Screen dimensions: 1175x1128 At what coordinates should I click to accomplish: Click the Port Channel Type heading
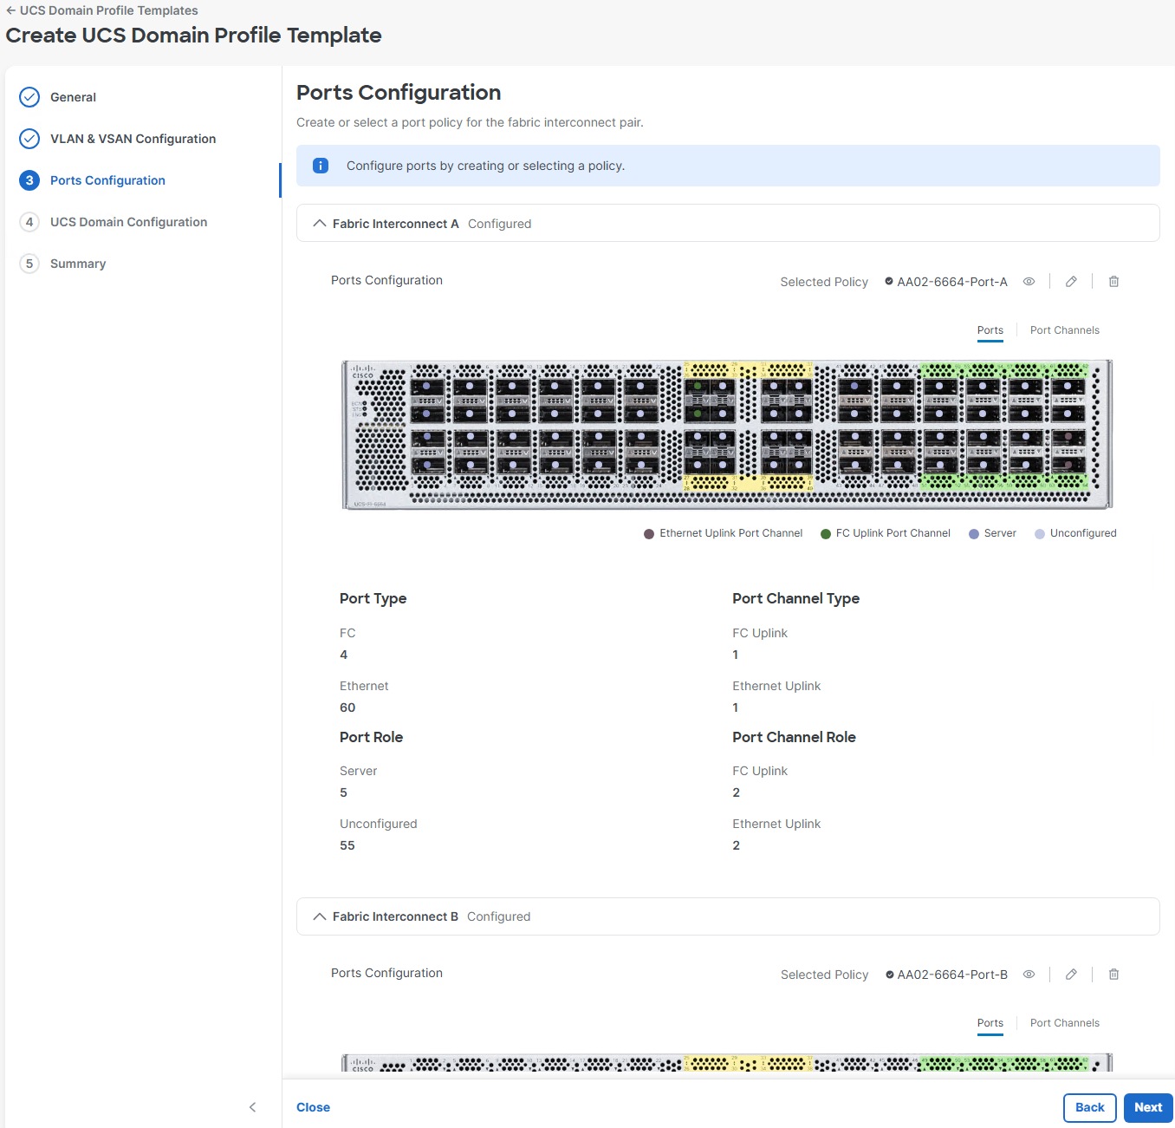pyautogui.click(x=795, y=598)
